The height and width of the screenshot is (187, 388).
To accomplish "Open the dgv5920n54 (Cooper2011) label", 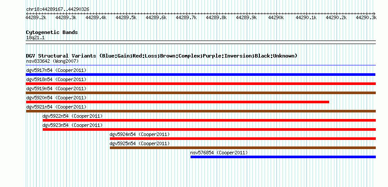I will (x=56, y=98).
